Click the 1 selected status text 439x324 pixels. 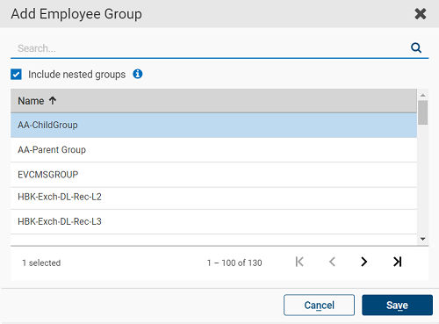click(41, 263)
